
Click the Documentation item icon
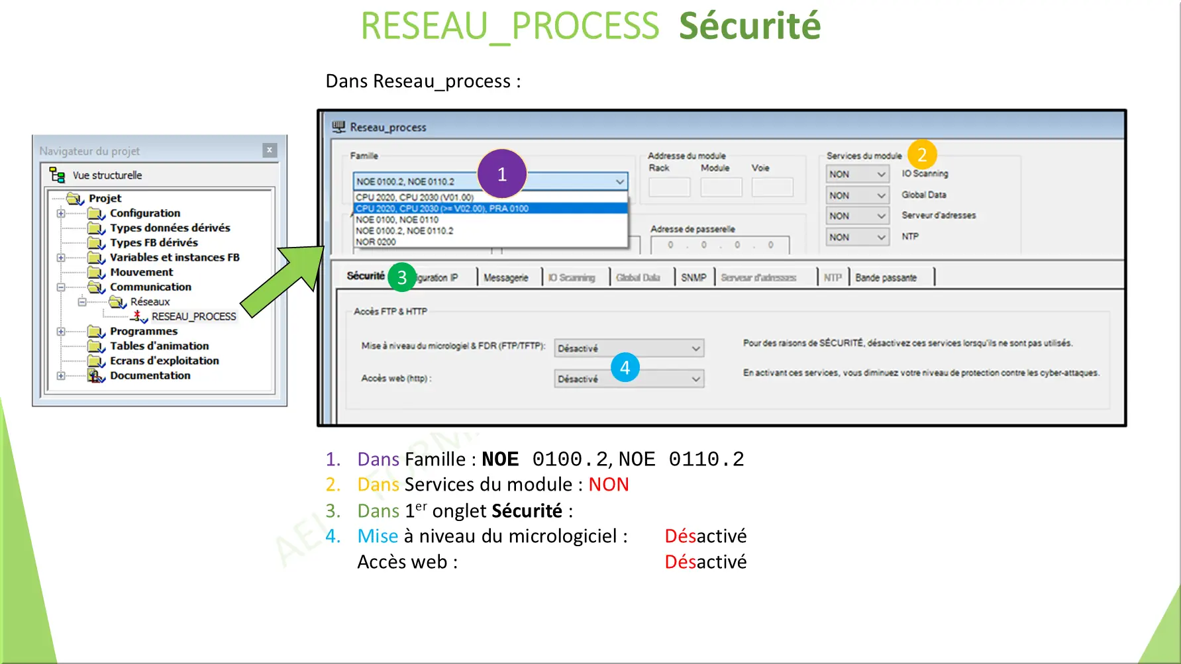pos(96,375)
